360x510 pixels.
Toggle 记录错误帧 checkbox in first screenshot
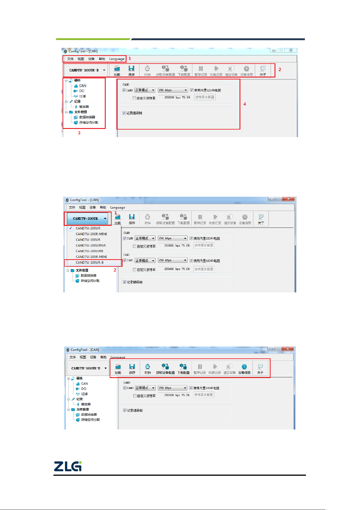pyautogui.click(x=124, y=113)
